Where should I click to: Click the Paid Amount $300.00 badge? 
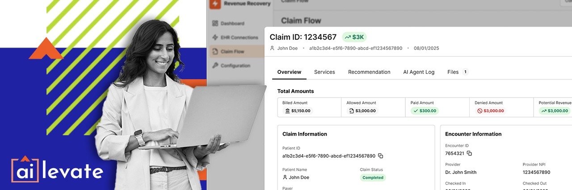click(x=425, y=111)
